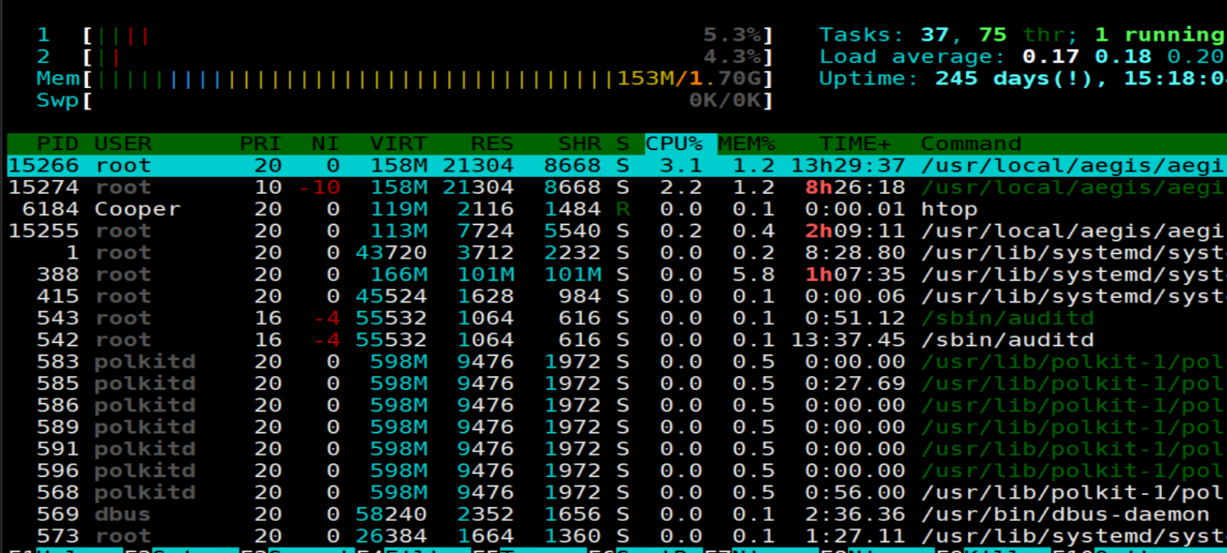Image resolution: width=1227 pixels, height=553 pixels.
Task: Click the Swp swap meter bar
Action: click(x=427, y=100)
